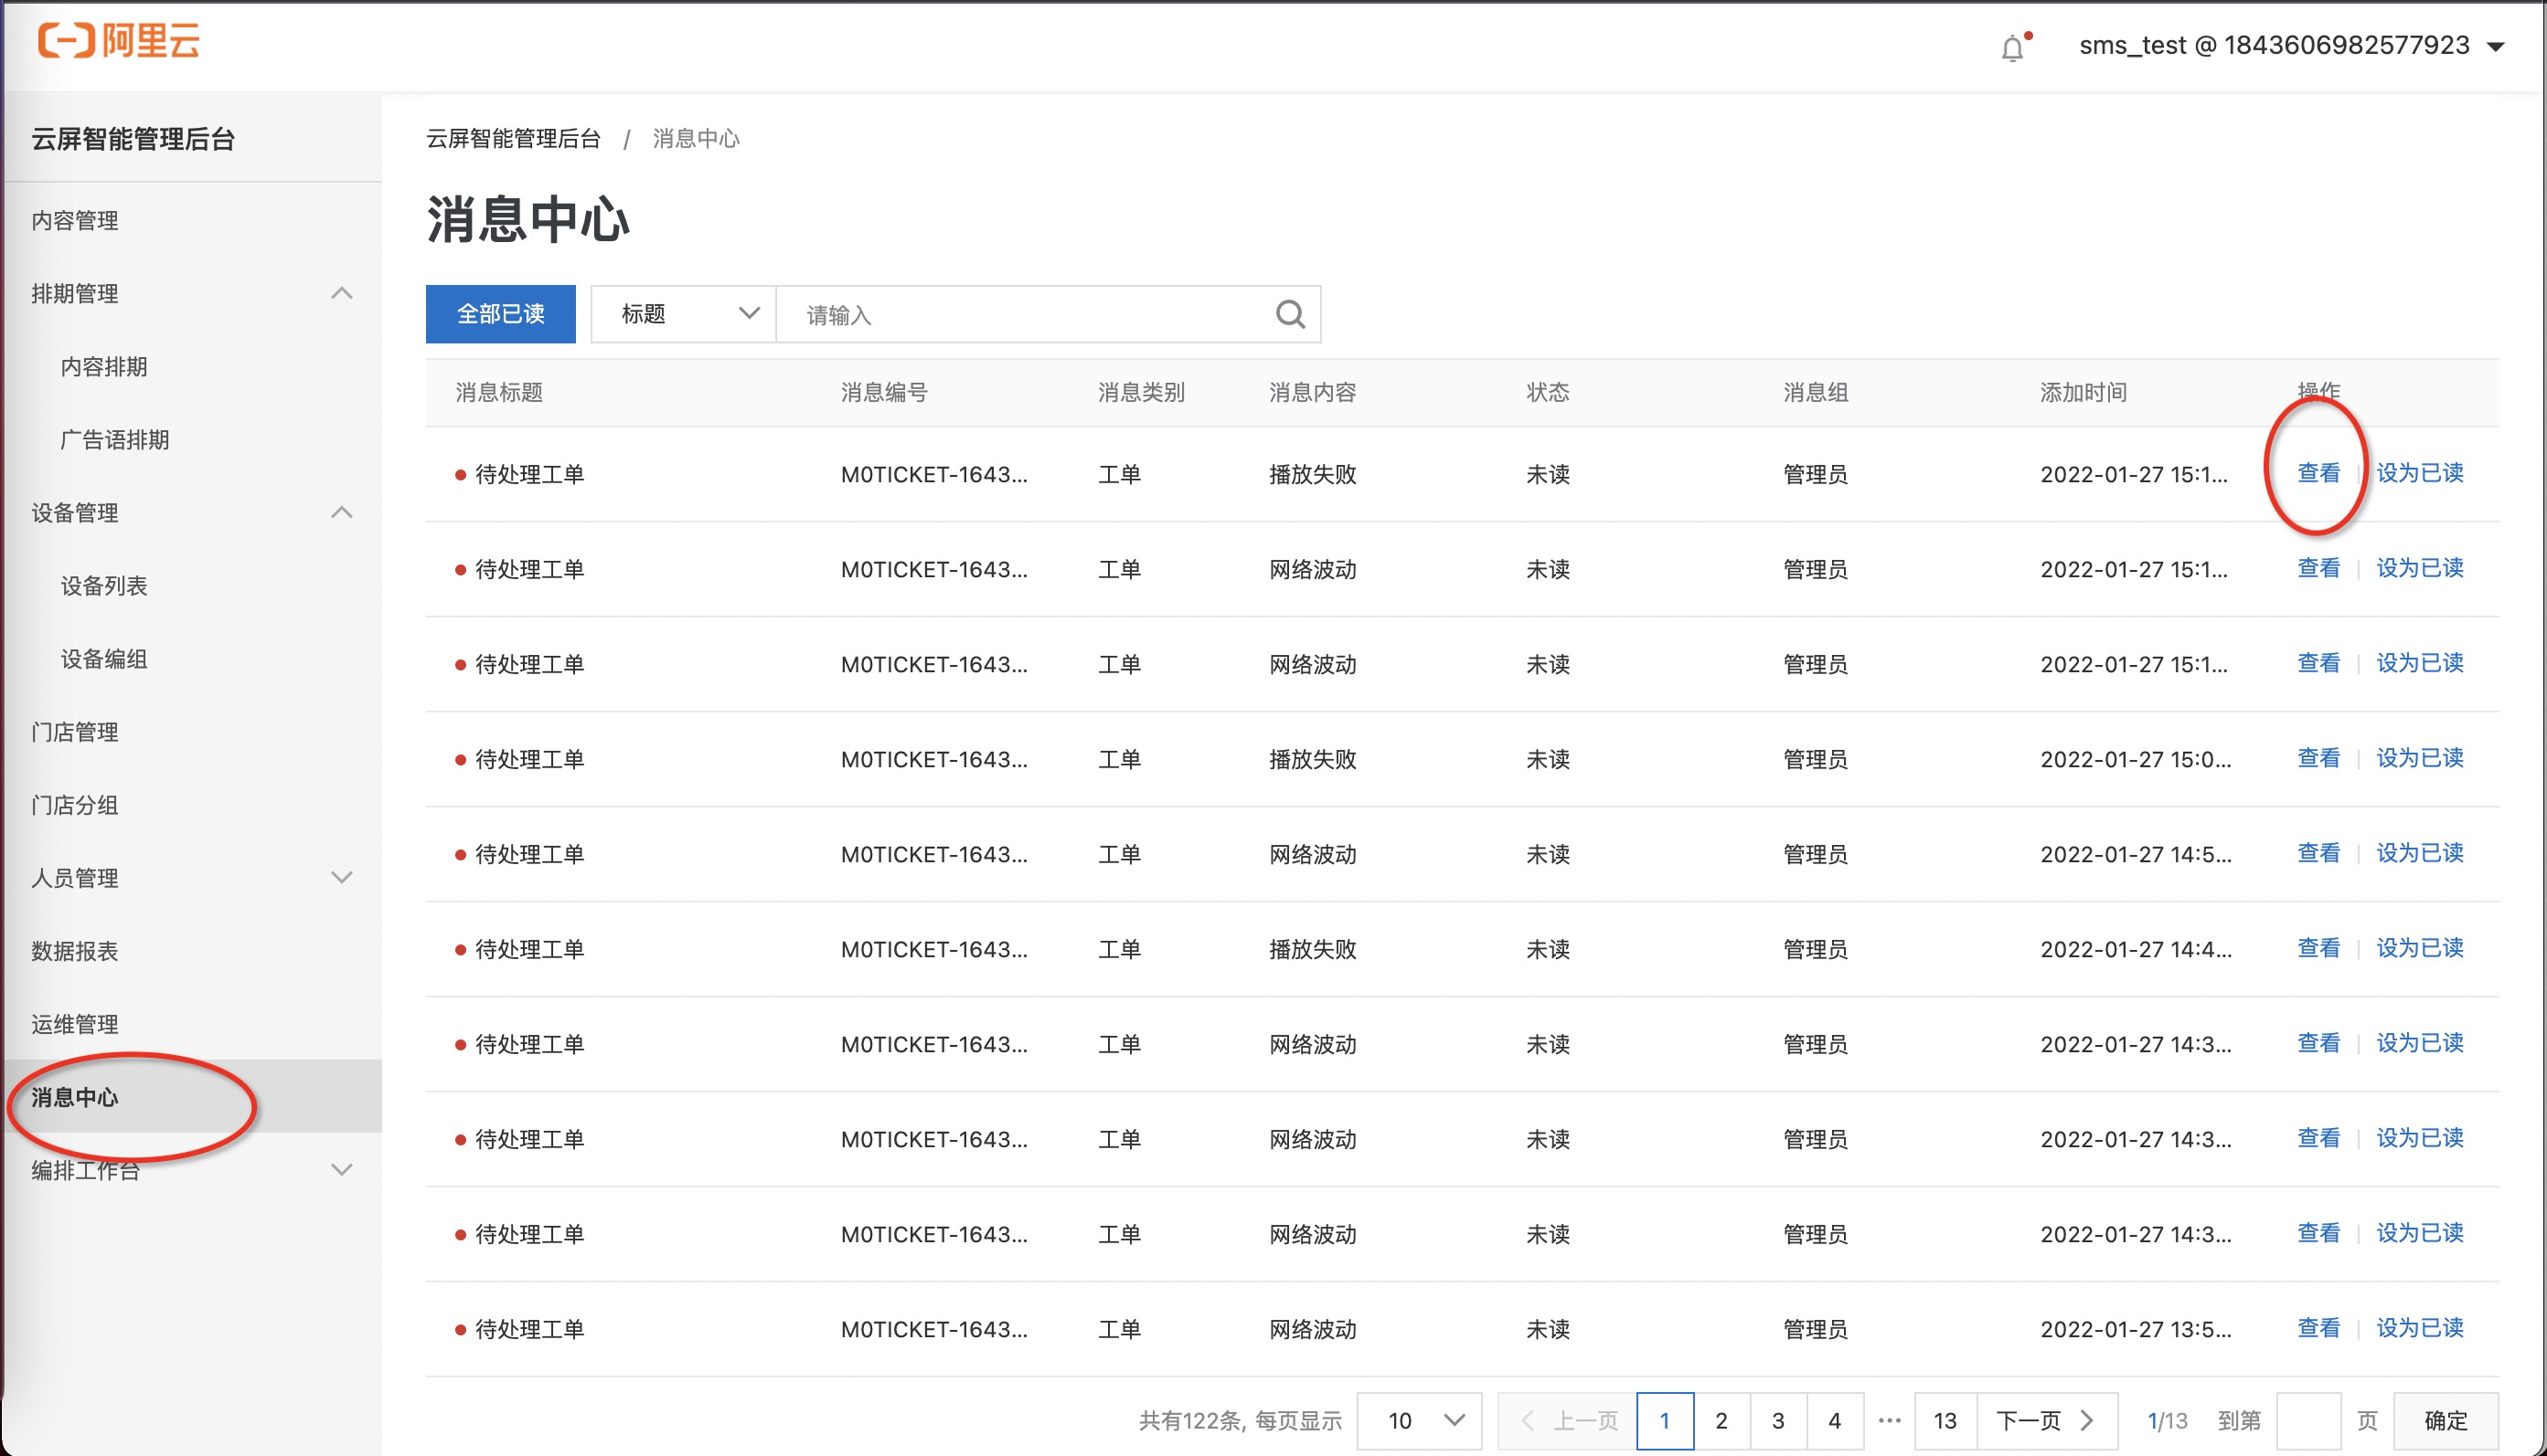Image resolution: width=2547 pixels, height=1456 pixels.
Task: Click the notification bell icon
Action: [x=2011, y=47]
